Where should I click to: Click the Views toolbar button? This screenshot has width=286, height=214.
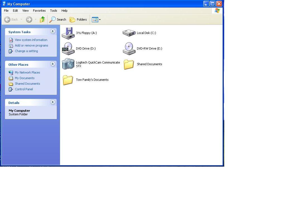tap(95, 20)
